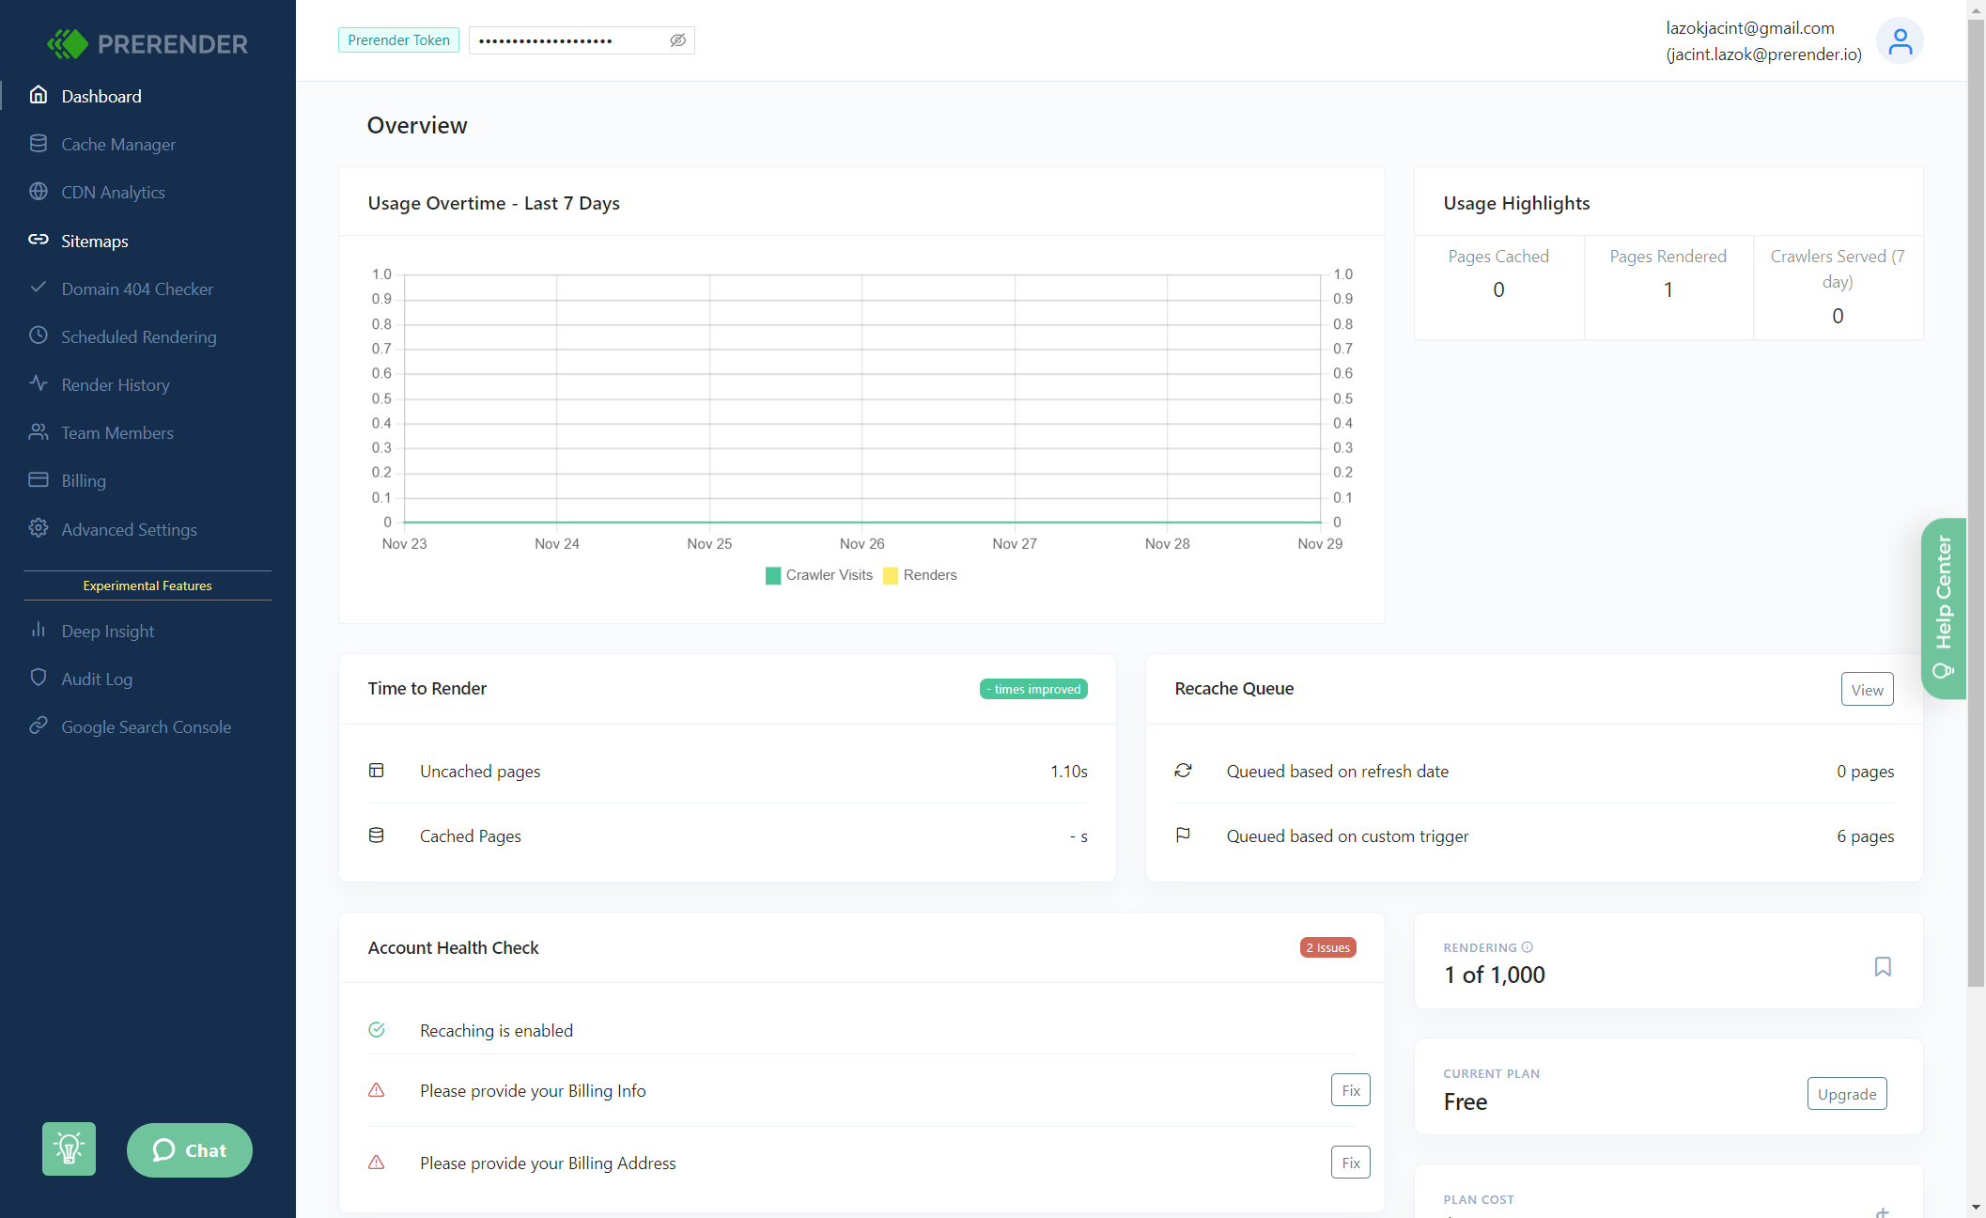Click the Dashboard home icon

click(x=39, y=95)
